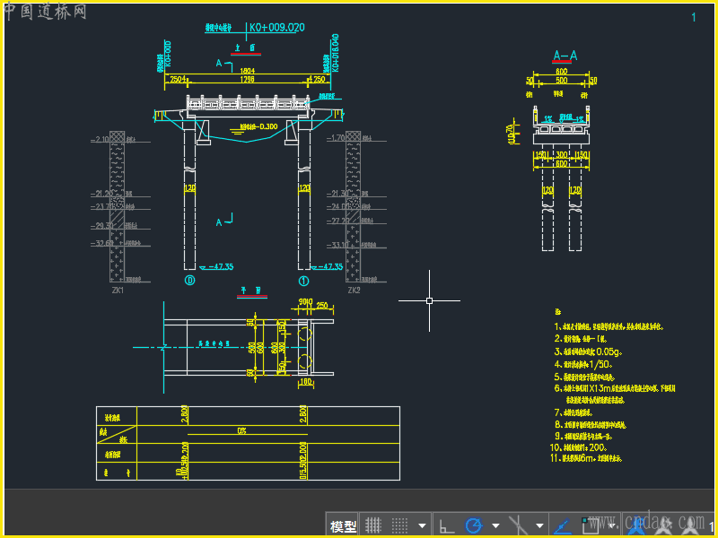
Task: Open the snap mode settings dropdown arrow
Action: point(422,525)
